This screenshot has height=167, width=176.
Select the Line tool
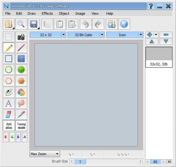[x=21, y=48]
